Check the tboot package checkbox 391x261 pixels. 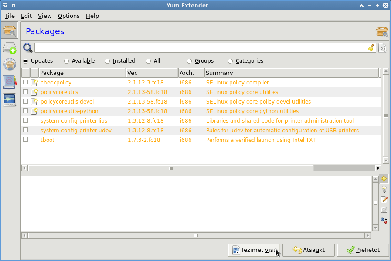click(x=25, y=140)
